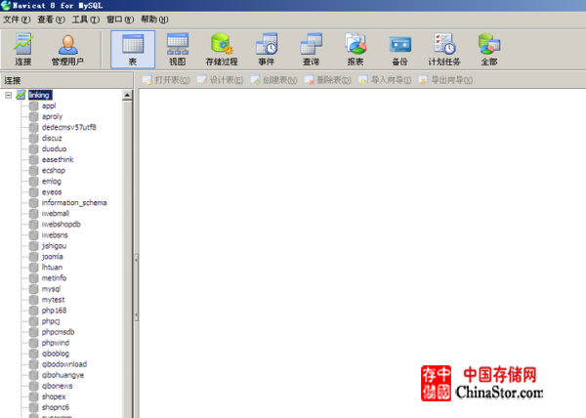586x418 pixels.
Task: Select the discuz database
Action: click(x=52, y=139)
